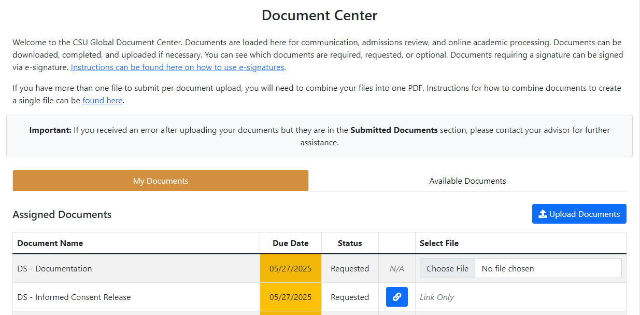Open the Available Documents tab
640x315 pixels.
pos(467,181)
